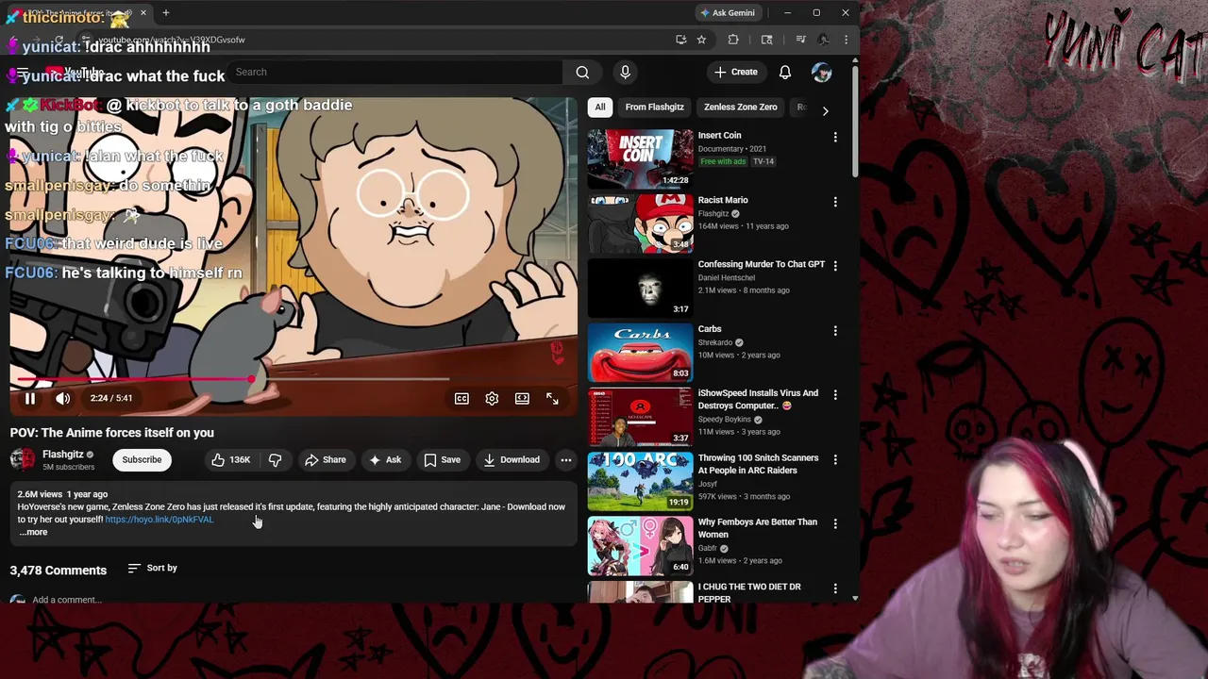Viewport: 1208px width, 679px height.
Task: Dislike the video with thumbs down
Action: click(x=276, y=460)
